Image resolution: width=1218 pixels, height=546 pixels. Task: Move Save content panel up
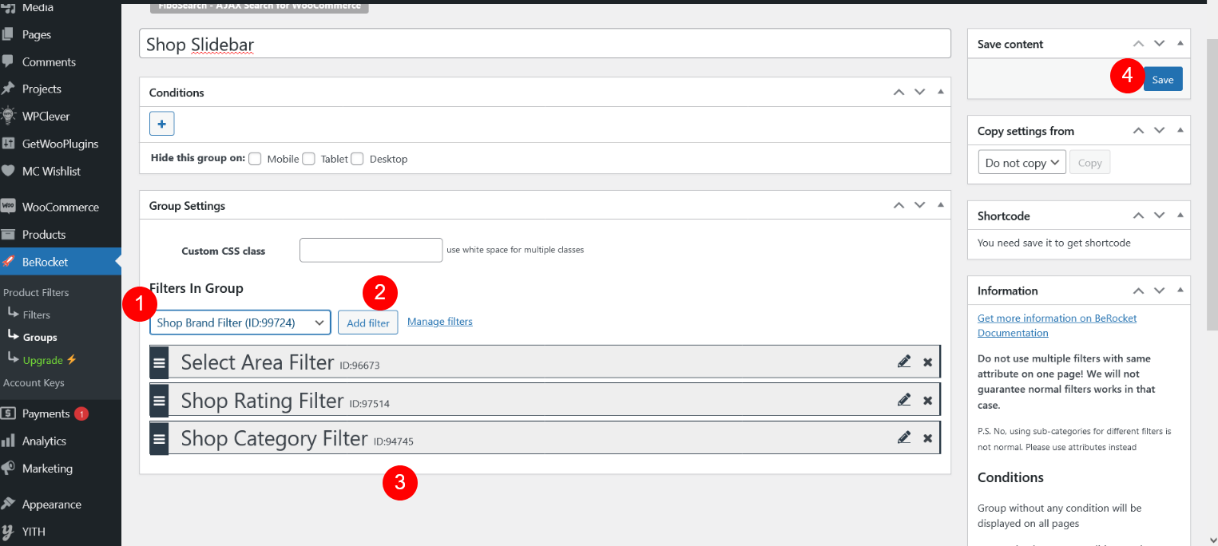tap(1138, 44)
